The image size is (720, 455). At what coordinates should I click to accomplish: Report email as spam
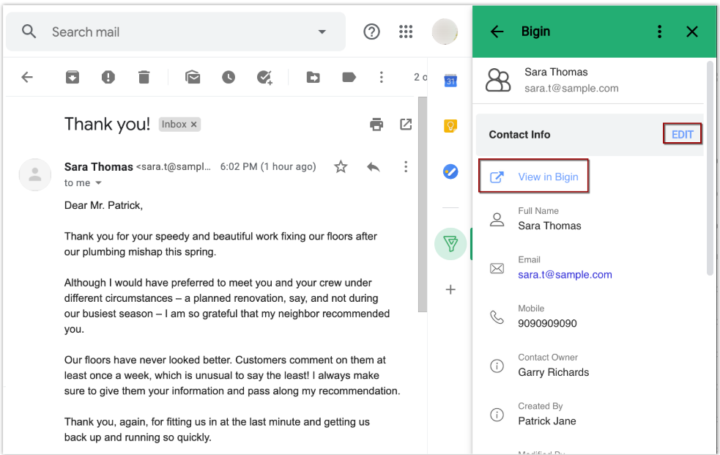coord(108,77)
